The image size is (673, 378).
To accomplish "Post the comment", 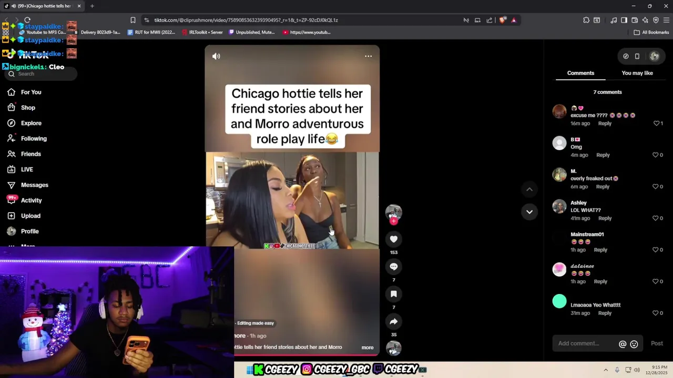I will (657, 343).
